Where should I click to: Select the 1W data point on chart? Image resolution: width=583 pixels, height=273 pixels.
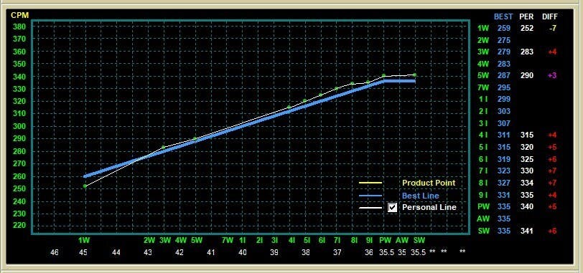85,186
